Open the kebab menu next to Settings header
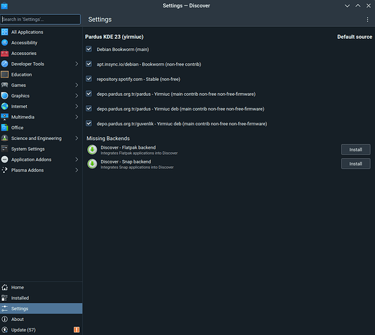Screen dimensions: 375x335 click(x=368, y=19)
